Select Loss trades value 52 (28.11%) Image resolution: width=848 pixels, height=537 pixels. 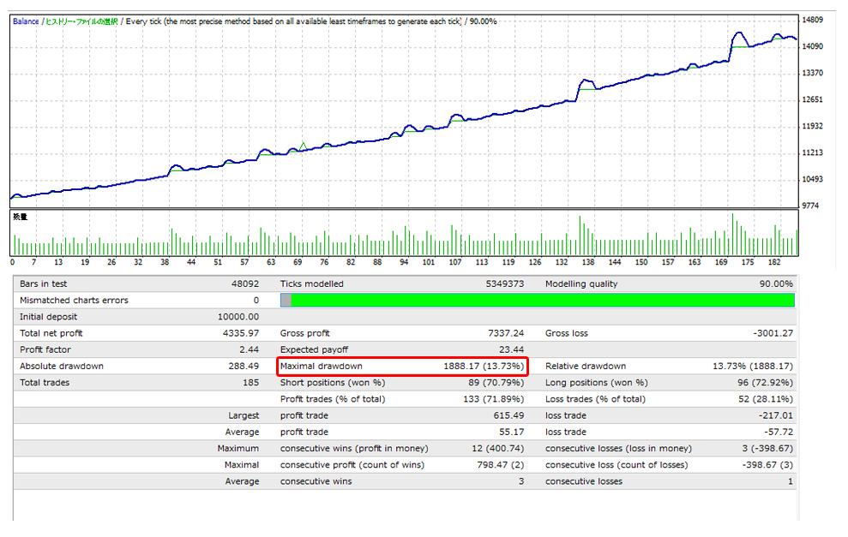point(765,399)
